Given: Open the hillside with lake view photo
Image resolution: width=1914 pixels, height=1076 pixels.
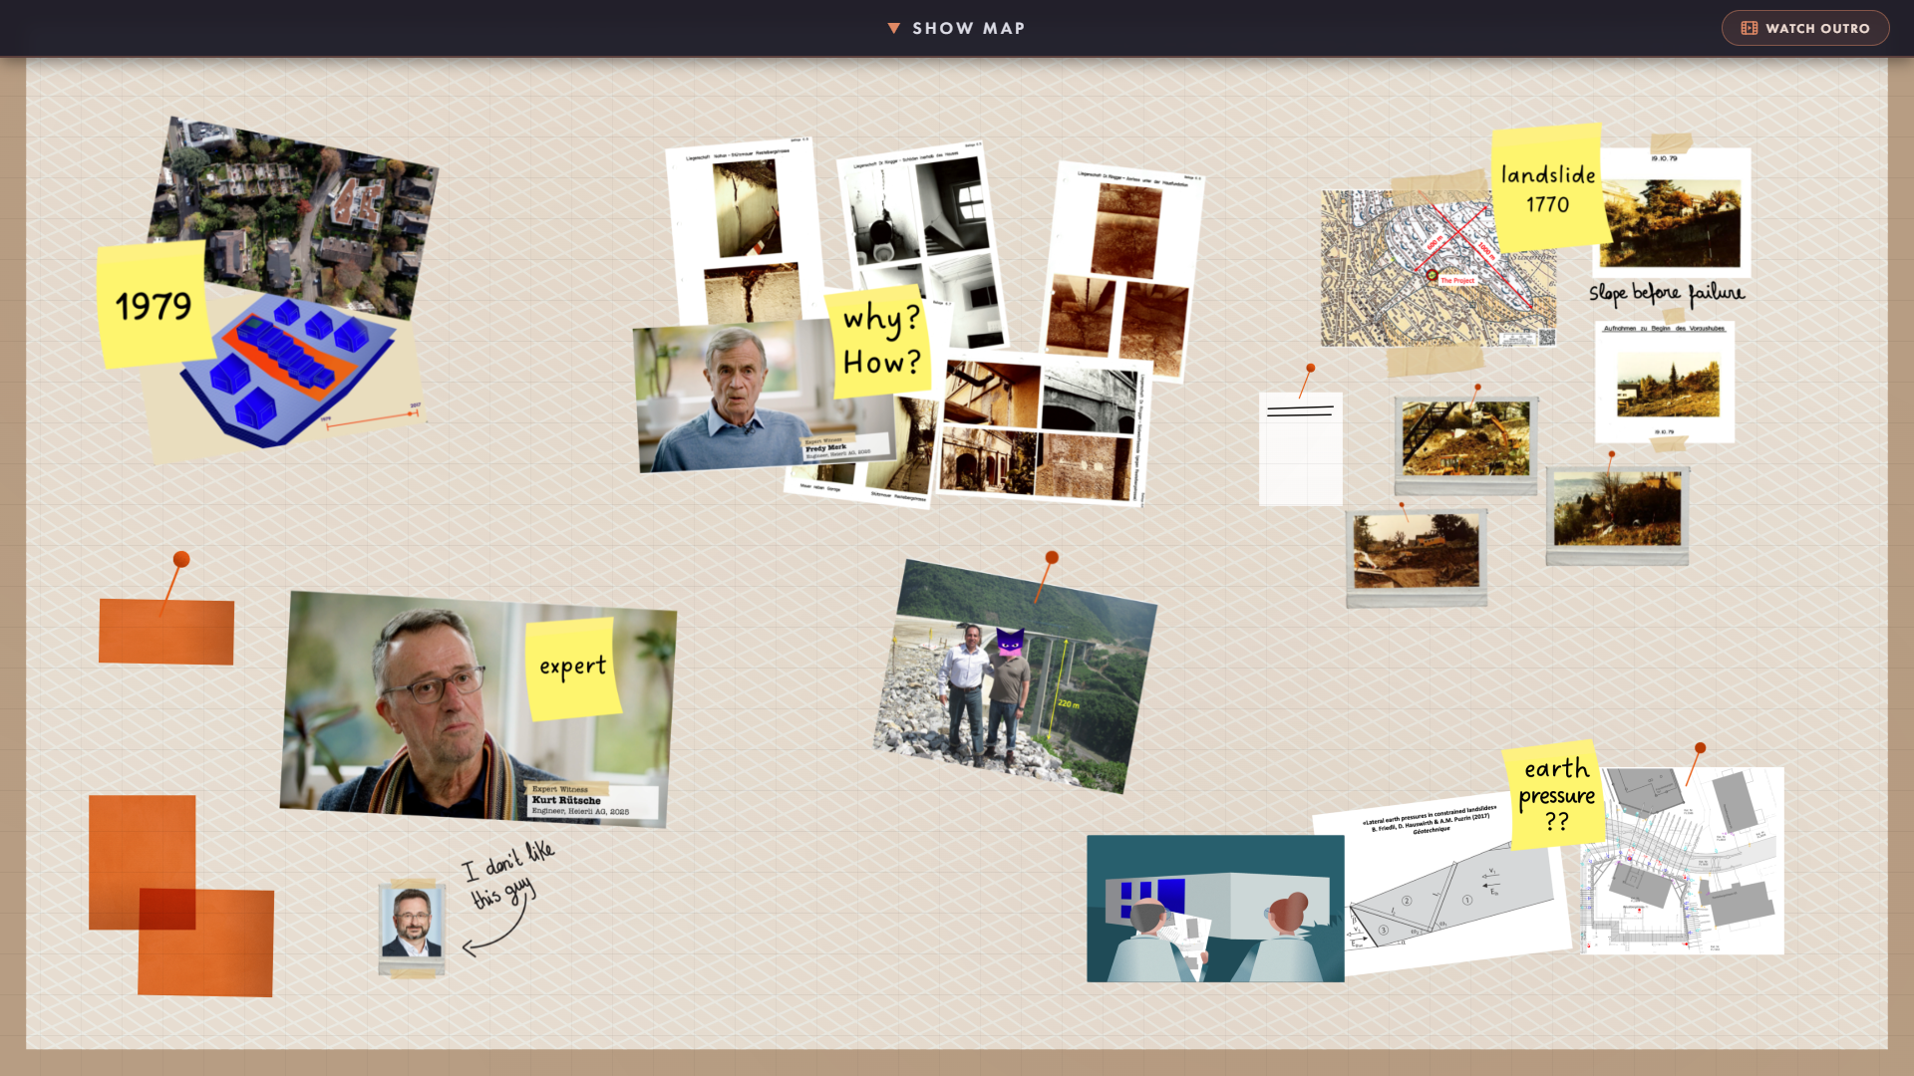Looking at the screenshot, I should click(x=1617, y=515).
